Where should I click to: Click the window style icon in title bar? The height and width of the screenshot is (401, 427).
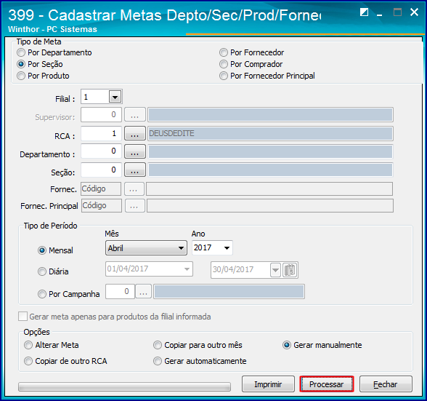[364, 12]
